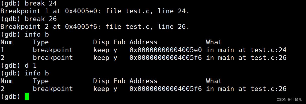Image resolution: width=306 pixels, height=104 pixels.
Task: Click the last empty (gdb) prompt
Action: point(10,96)
